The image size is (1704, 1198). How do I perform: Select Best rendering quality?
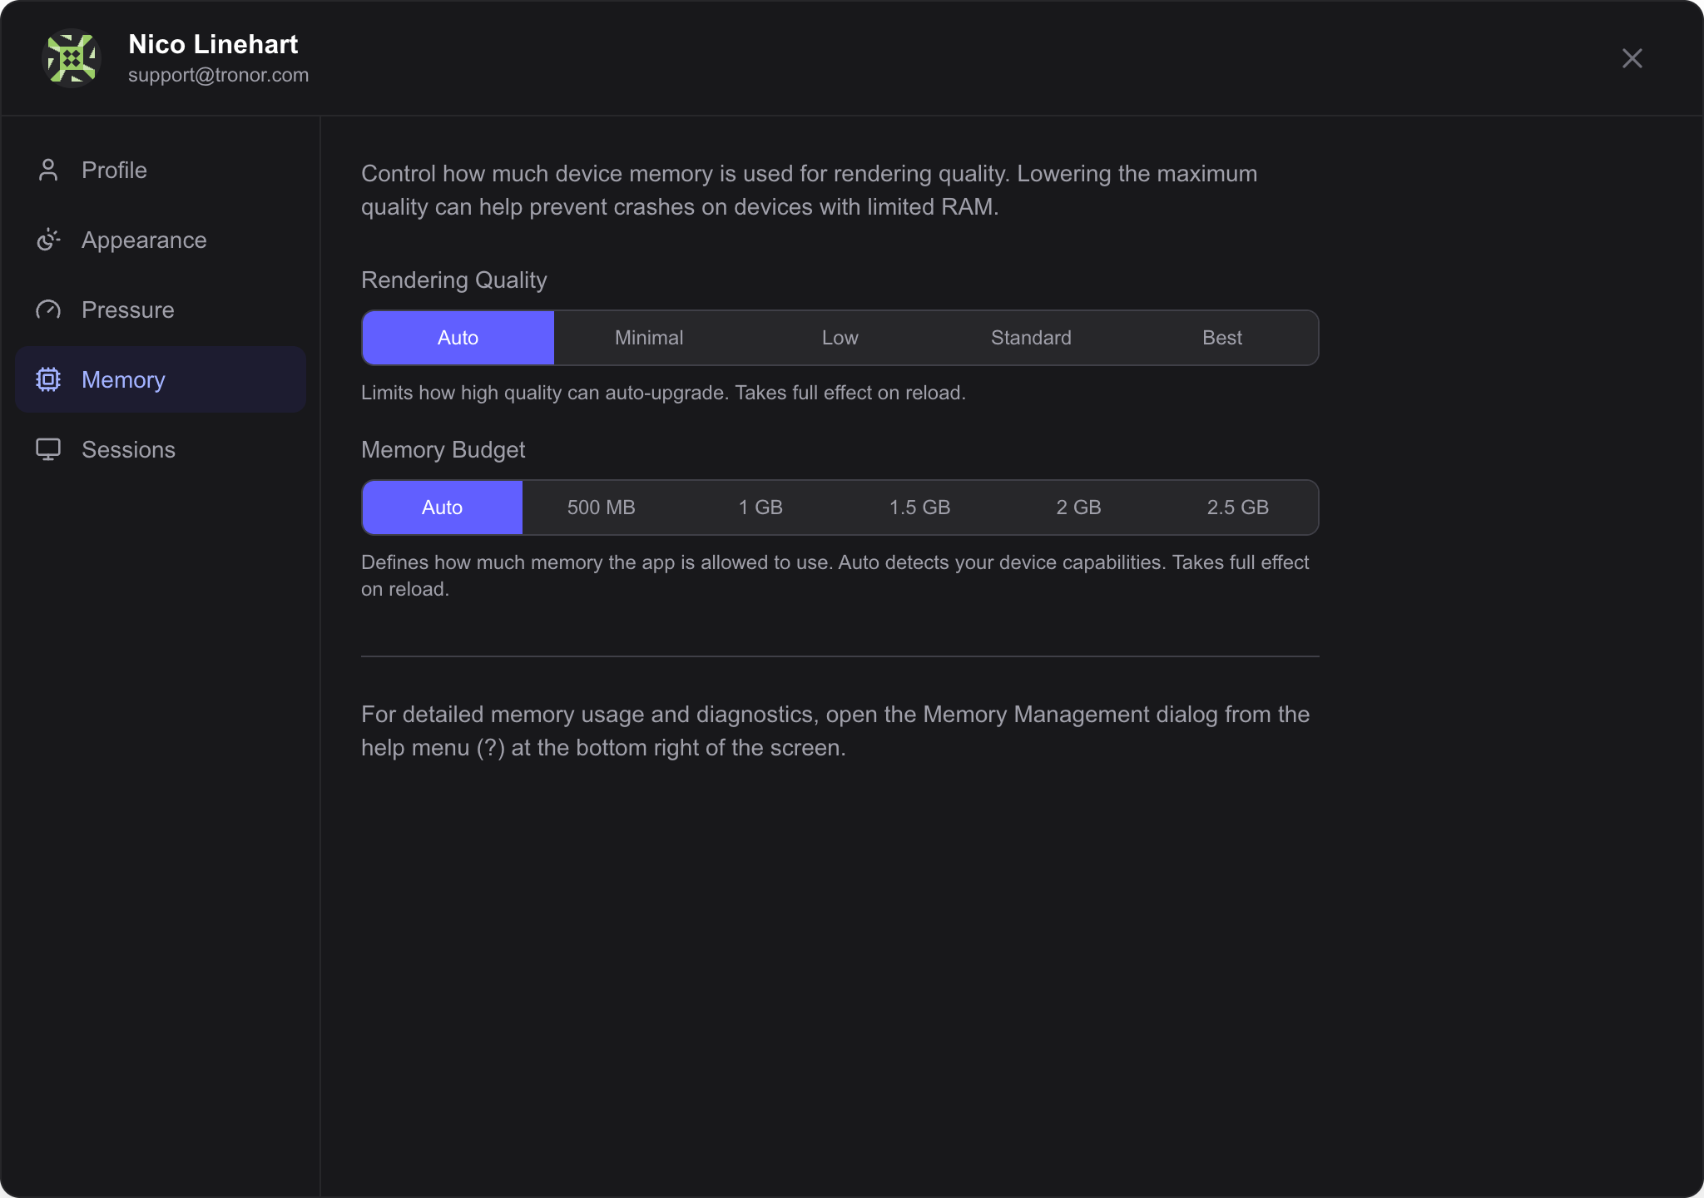(x=1221, y=338)
